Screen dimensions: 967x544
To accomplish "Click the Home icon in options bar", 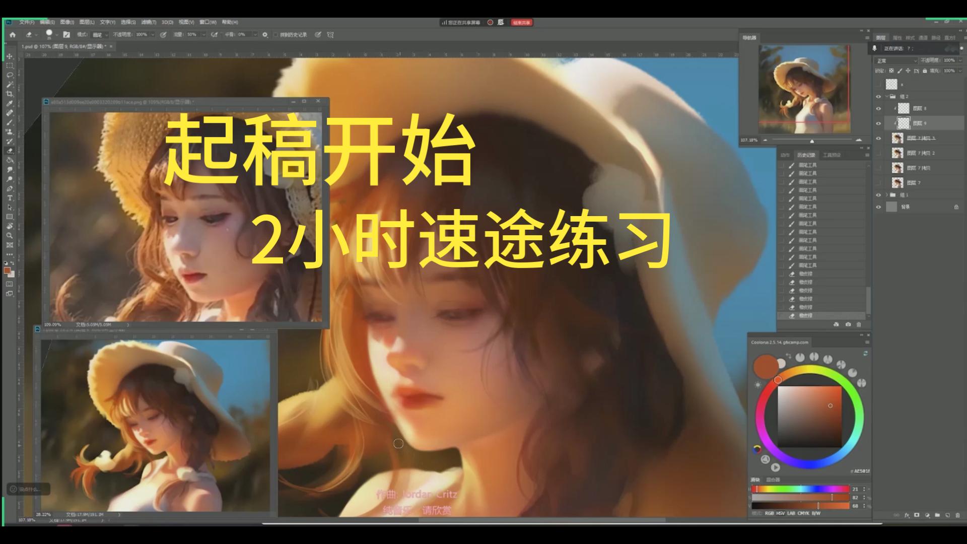I will [13, 35].
